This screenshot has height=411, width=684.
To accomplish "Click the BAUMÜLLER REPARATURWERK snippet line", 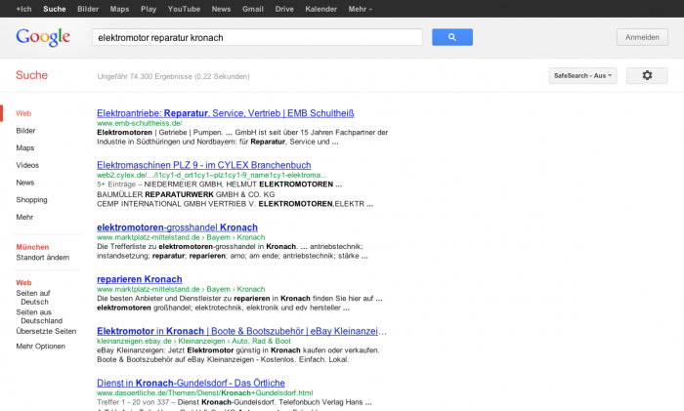I will 186,194.
